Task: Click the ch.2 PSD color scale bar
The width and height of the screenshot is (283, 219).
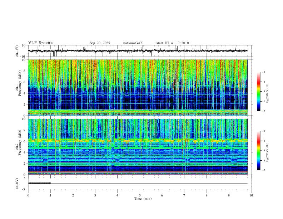Action: tap(258, 151)
